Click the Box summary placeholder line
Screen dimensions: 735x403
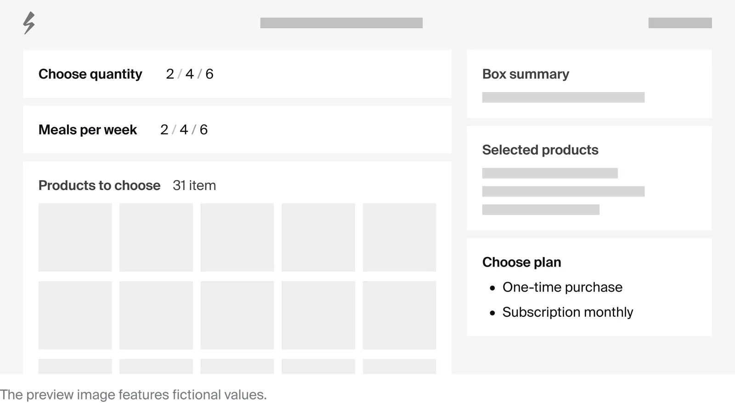coord(563,97)
